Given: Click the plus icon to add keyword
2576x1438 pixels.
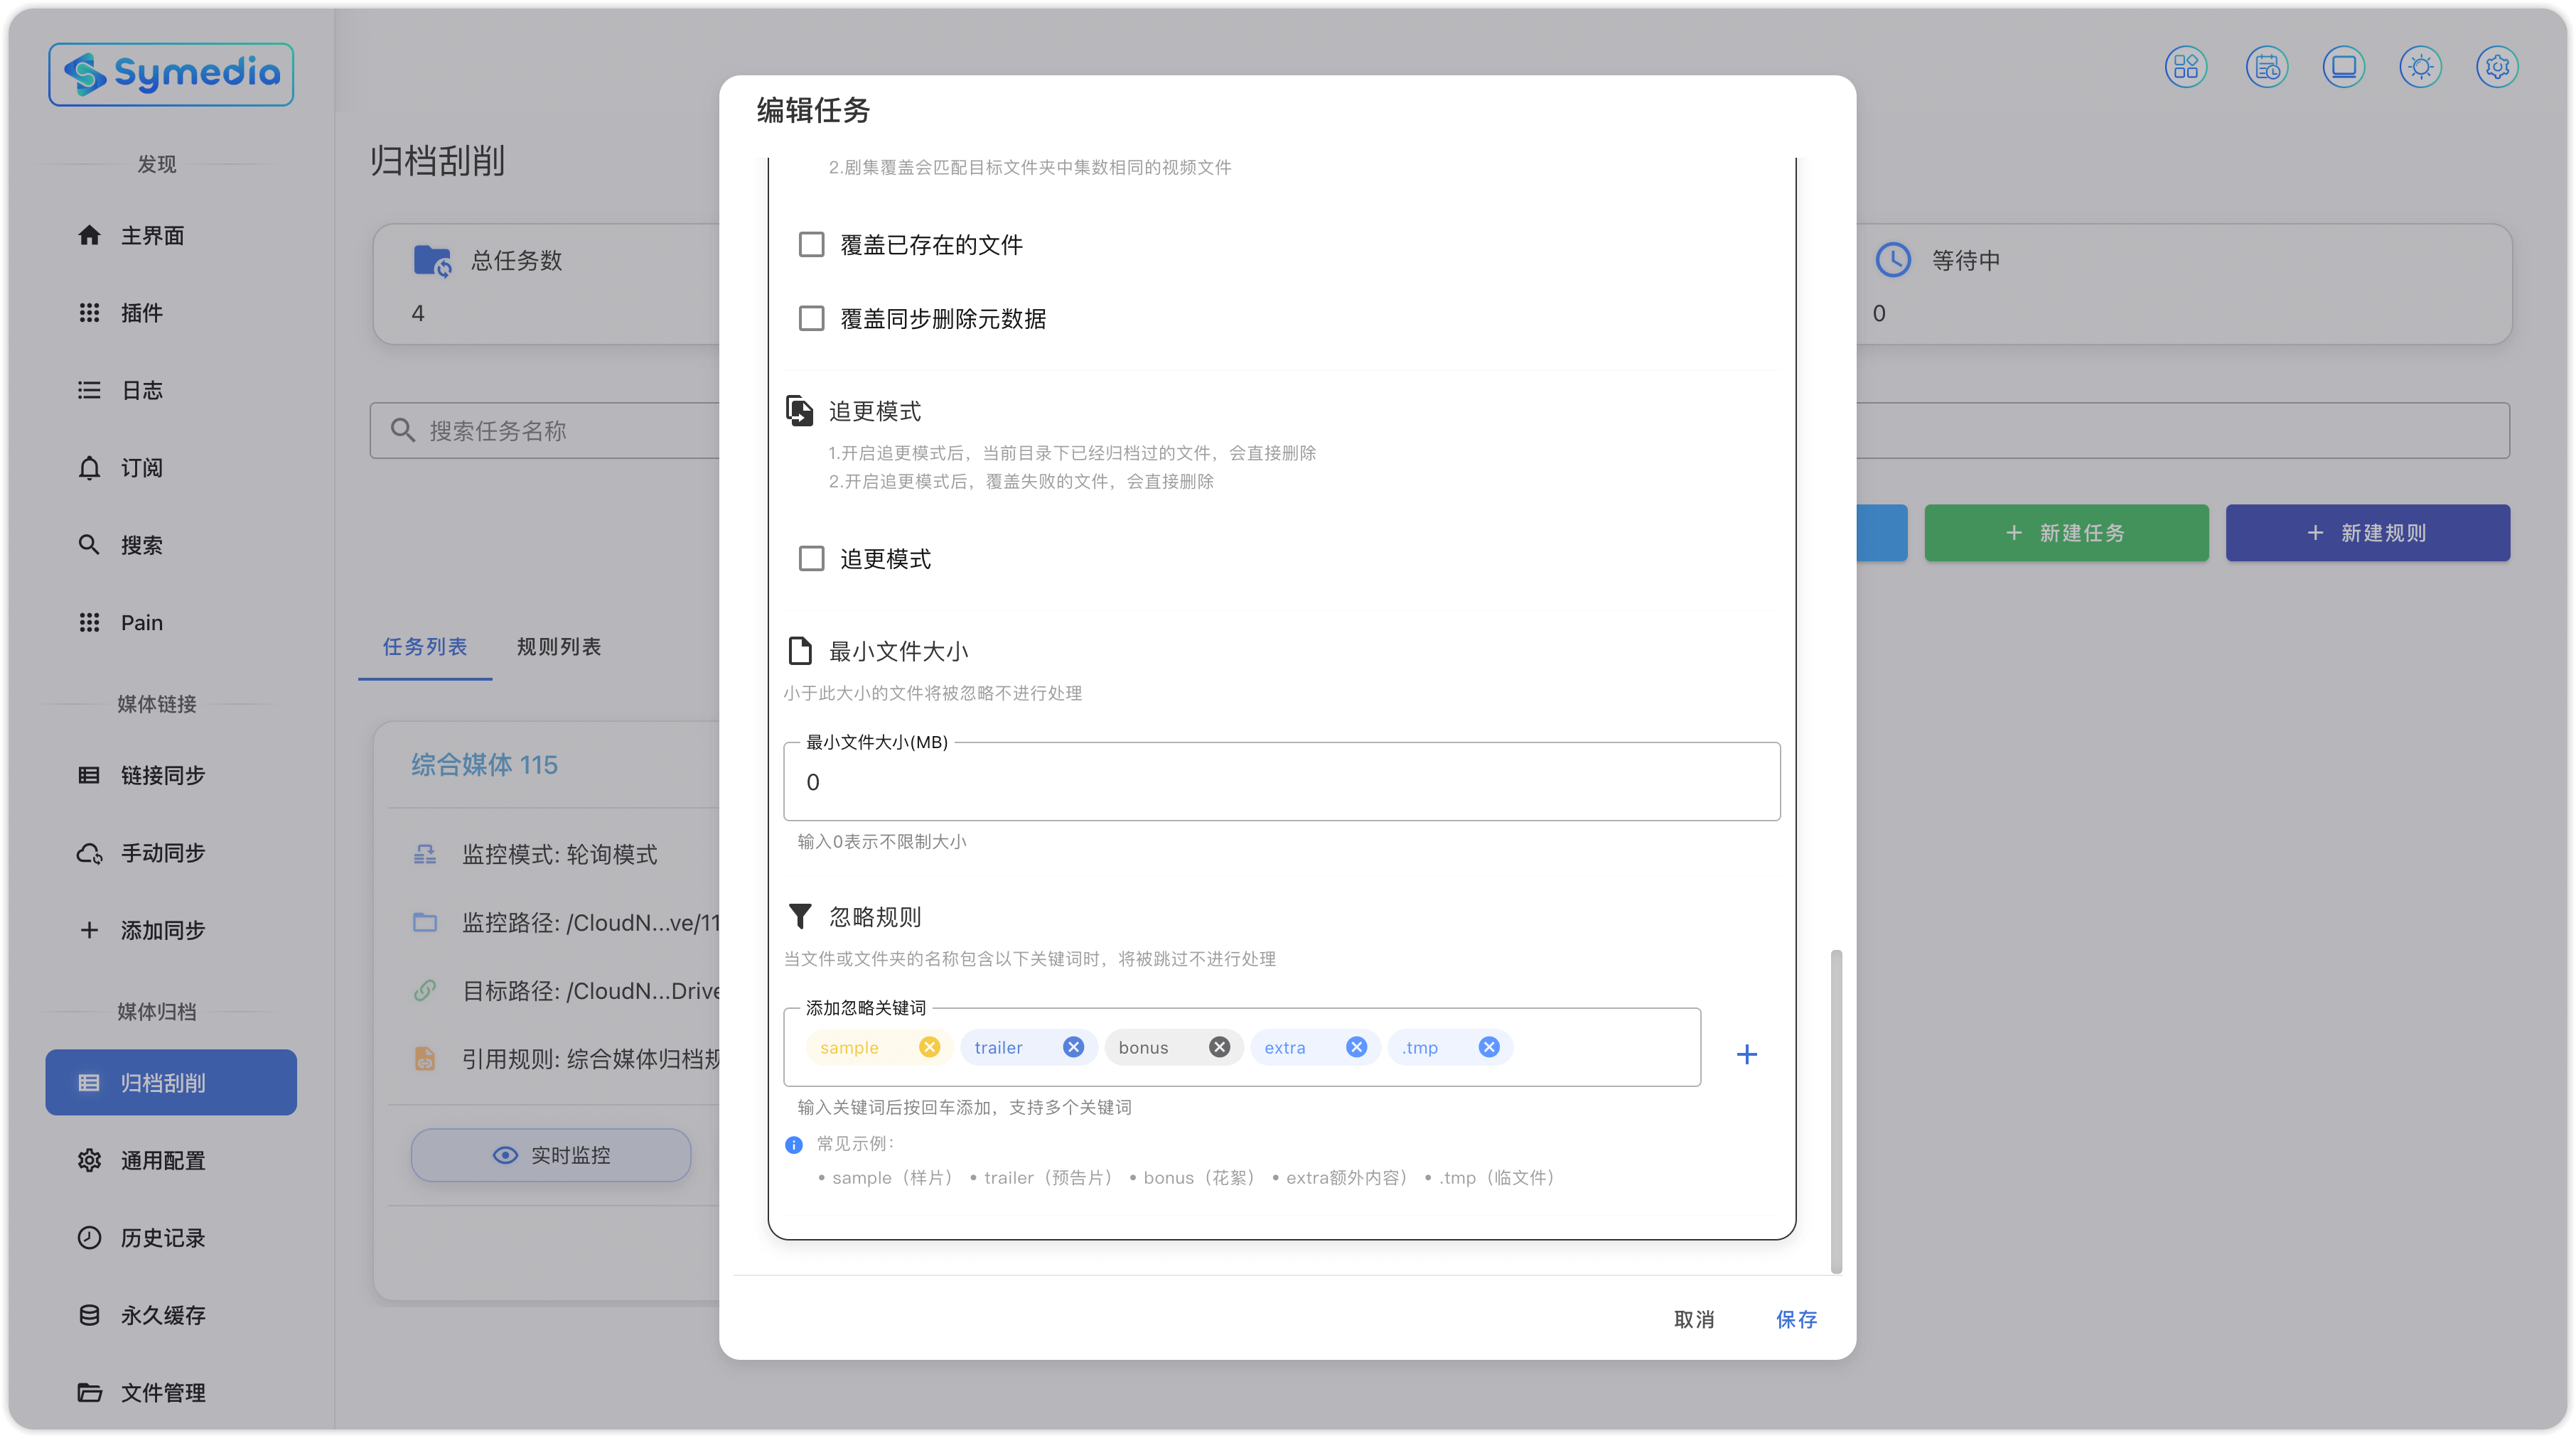Looking at the screenshot, I should (1746, 1054).
